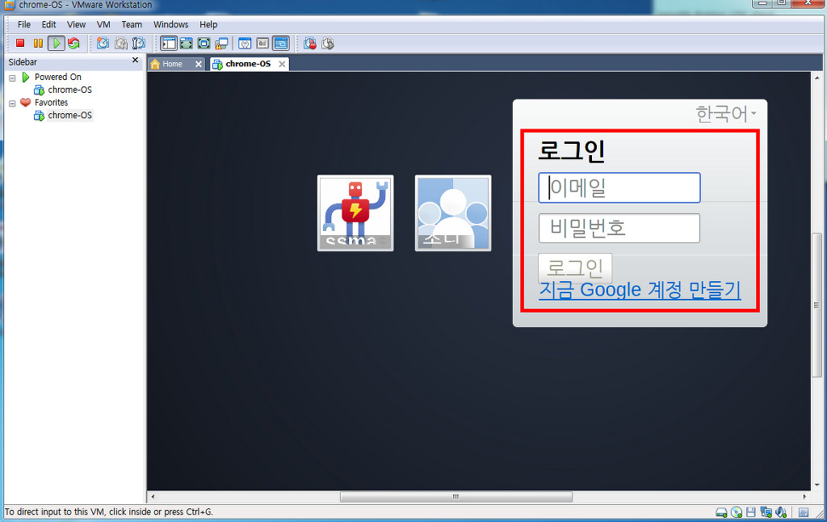Click the 지금 Google 계정 만들기 link

pos(639,290)
